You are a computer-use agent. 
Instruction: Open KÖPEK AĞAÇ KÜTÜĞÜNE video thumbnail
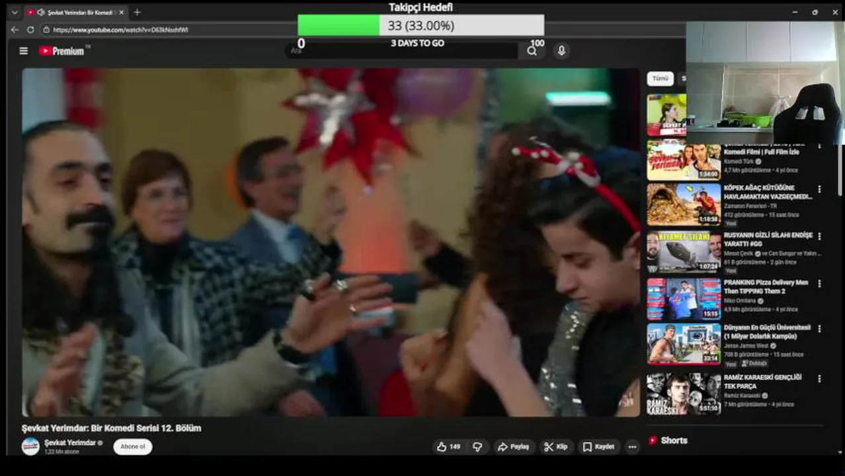(684, 204)
